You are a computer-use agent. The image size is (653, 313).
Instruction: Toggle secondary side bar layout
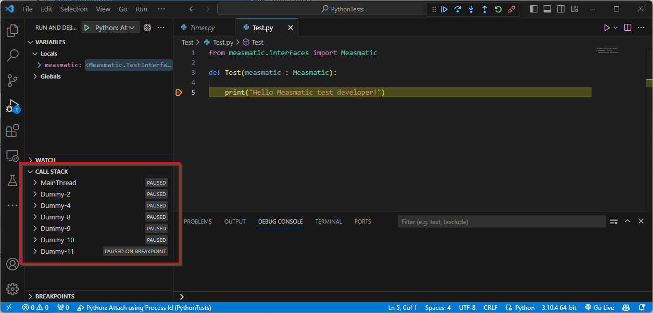[561, 9]
